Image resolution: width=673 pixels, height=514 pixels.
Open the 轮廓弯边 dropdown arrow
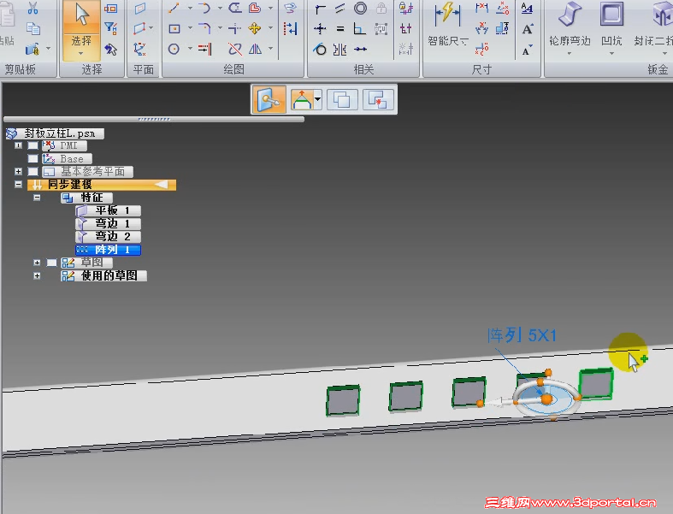[570, 54]
